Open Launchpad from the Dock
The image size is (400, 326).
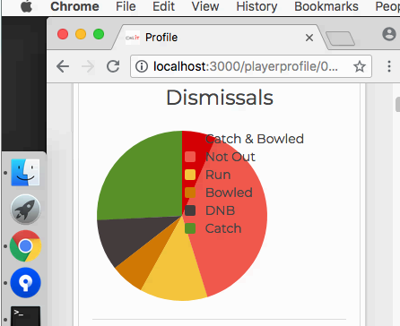(25, 210)
